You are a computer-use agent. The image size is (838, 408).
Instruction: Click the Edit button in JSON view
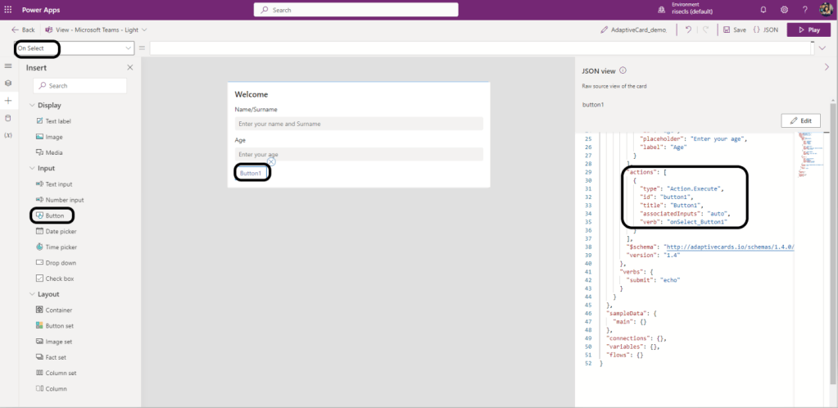(x=800, y=120)
